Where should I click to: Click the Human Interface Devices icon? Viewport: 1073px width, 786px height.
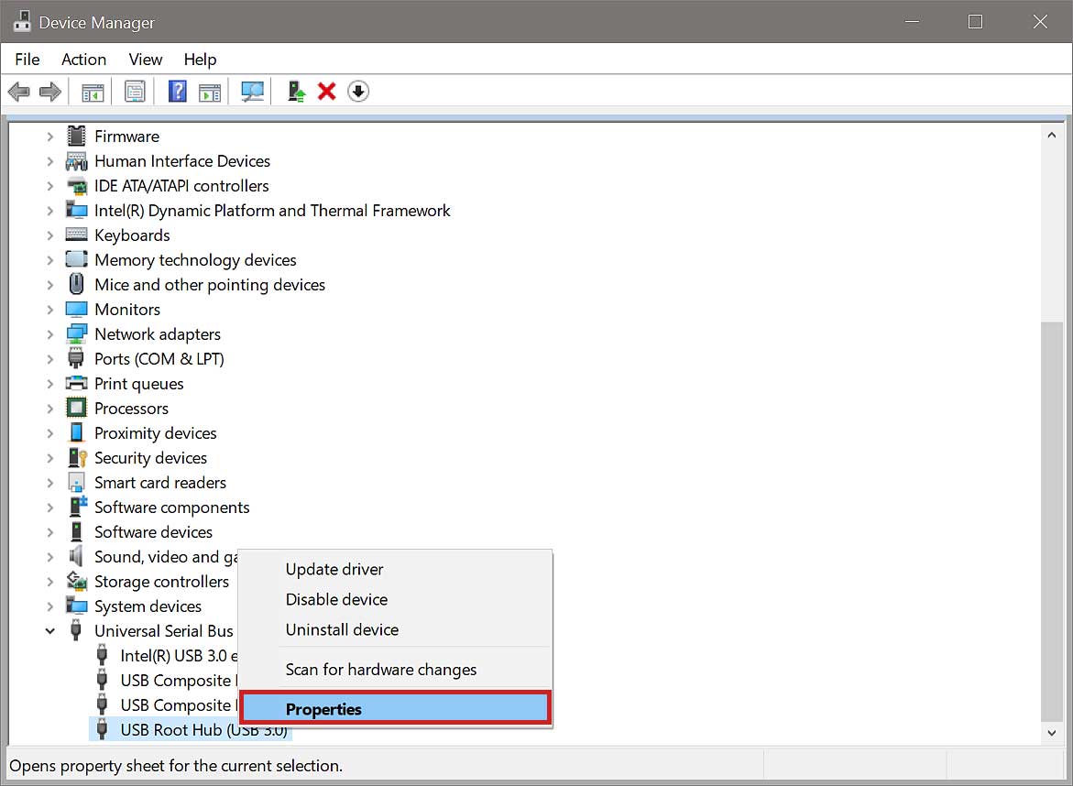(x=77, y=160)
